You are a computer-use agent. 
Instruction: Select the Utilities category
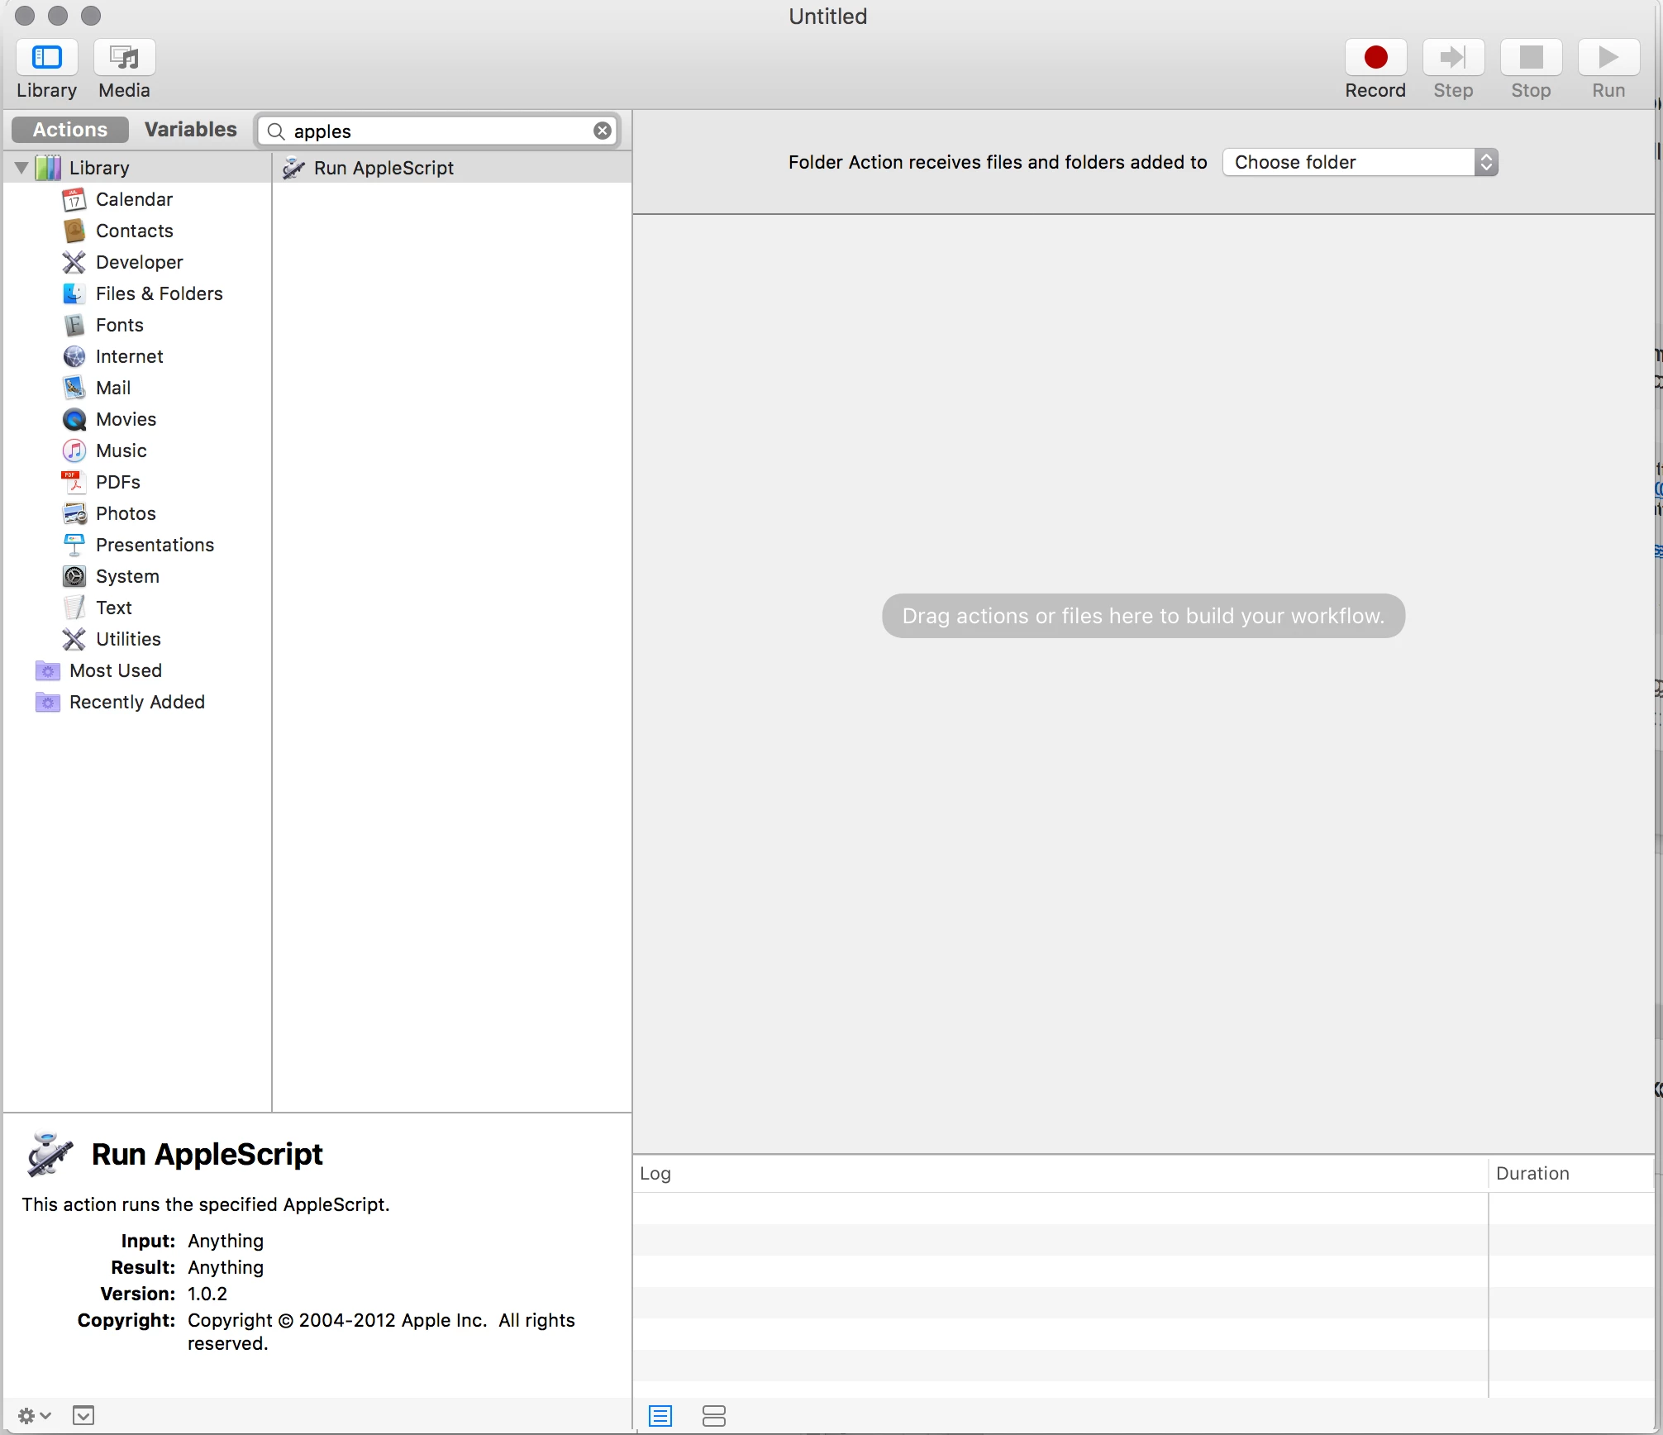(x=128, y=639)
